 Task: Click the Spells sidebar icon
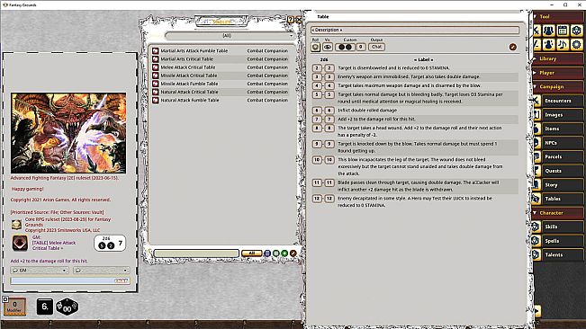tap(536, 241)
